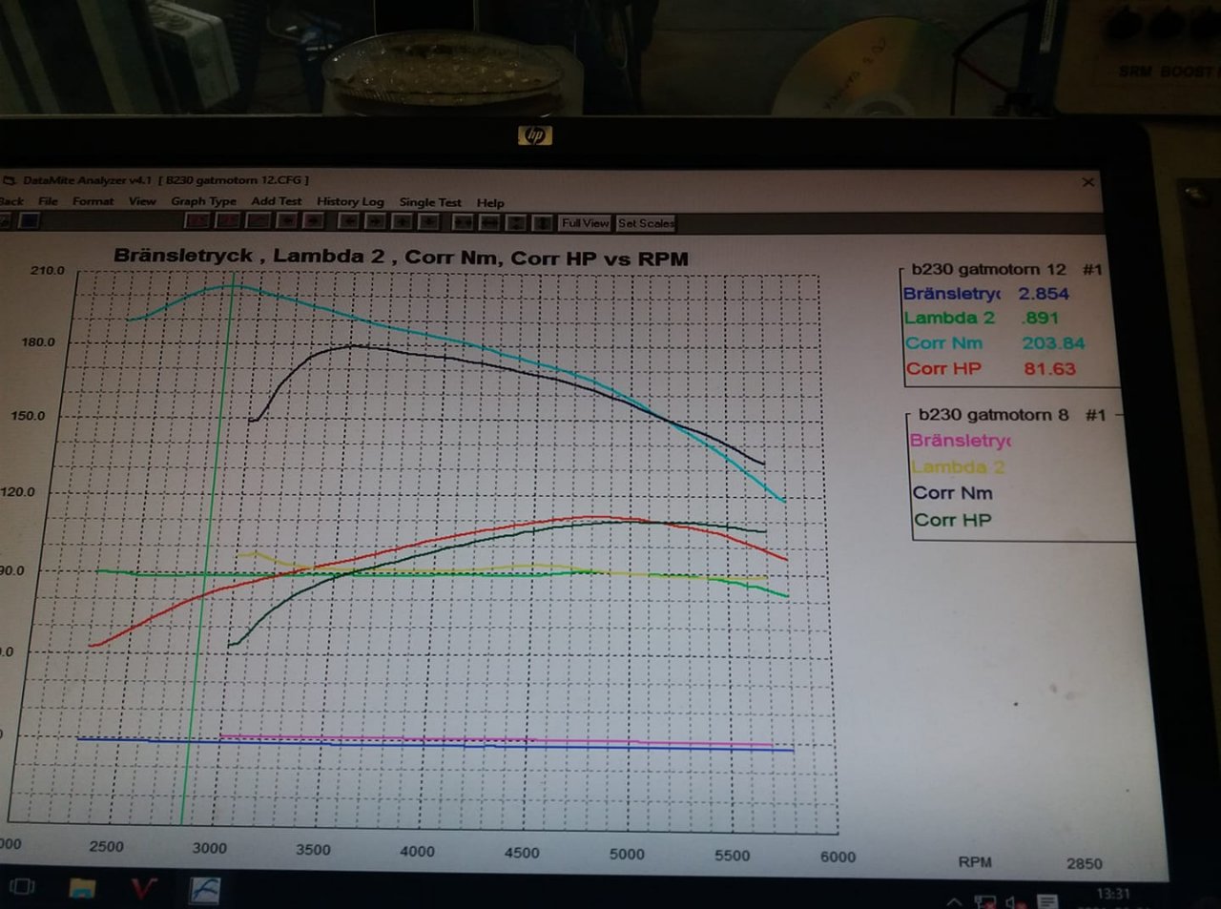Click the RPM label beside the cursor readout
The height and width of the screenshot is (909, 1221).
[975, 861]
